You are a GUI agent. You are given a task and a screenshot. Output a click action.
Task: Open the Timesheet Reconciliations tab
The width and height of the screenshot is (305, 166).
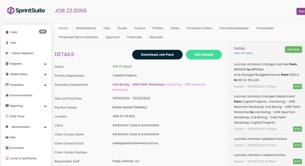point(78,37)
